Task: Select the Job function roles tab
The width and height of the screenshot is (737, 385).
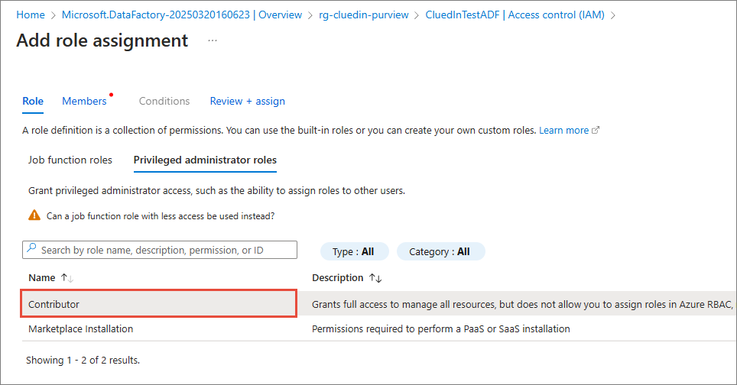Action: coord(70,160)
